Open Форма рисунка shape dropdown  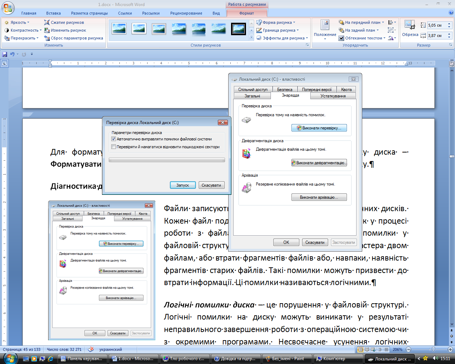(276, 22)
